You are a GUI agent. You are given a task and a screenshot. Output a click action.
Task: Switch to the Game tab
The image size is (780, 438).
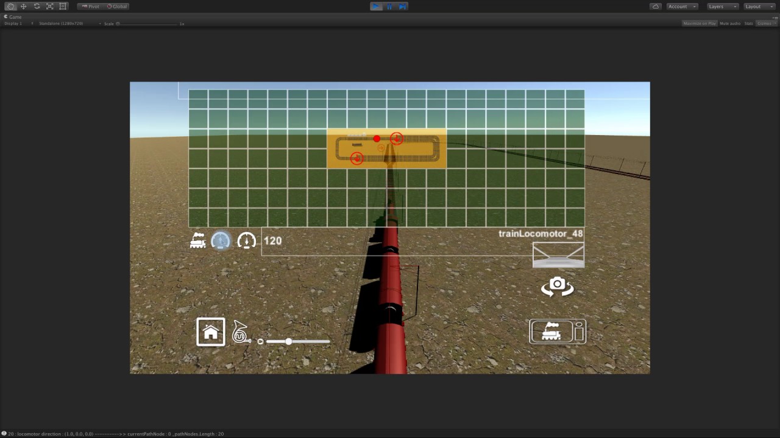tap(15, 16)
